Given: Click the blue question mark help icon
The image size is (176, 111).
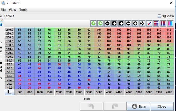Looking at the screenshot, I should tap(1, 24).
